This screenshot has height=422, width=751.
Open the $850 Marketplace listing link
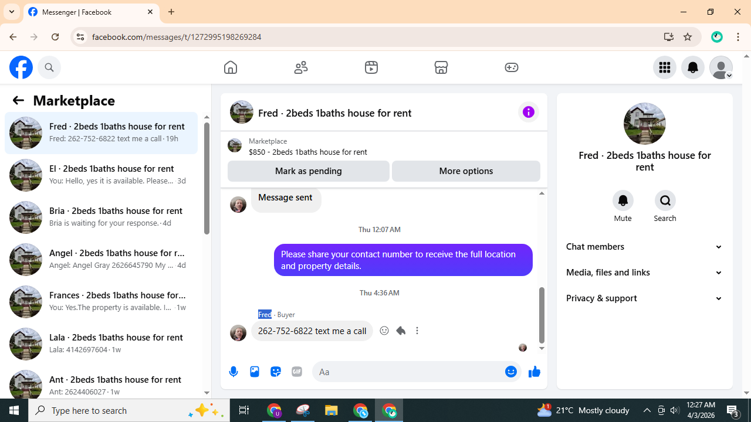307,152
